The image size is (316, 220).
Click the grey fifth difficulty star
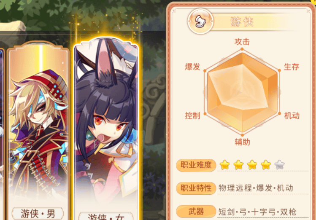280,165
